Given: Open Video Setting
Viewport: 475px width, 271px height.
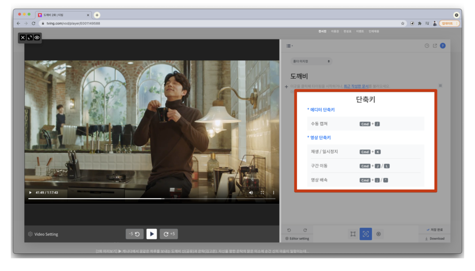Looking at the screenshot, I should pos(43,234).
